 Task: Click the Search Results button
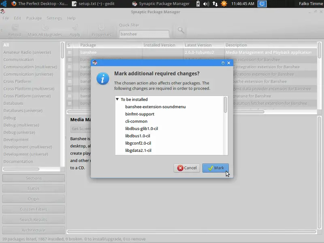[34, 220]
